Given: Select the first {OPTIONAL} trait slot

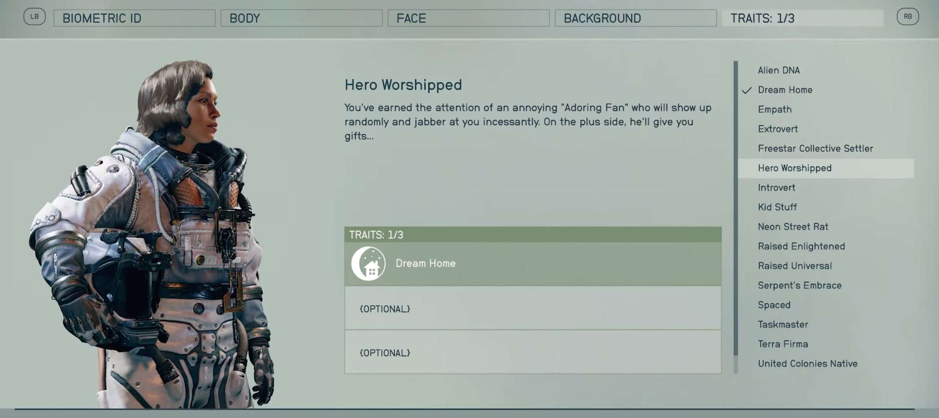Looking at the screenshot, I should tap(533, 308).
